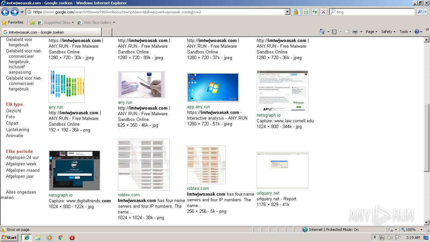
Task: Click the page scrollbar down arrow
Action: coord(427,222)
